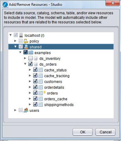Screen dimensions: 121x141
Task: Click the examples folder icon
Action: point(31,53)
